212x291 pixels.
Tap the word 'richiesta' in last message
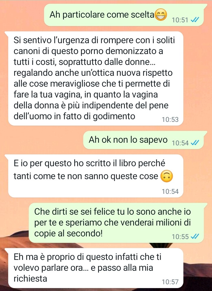(x=30, y=279)
